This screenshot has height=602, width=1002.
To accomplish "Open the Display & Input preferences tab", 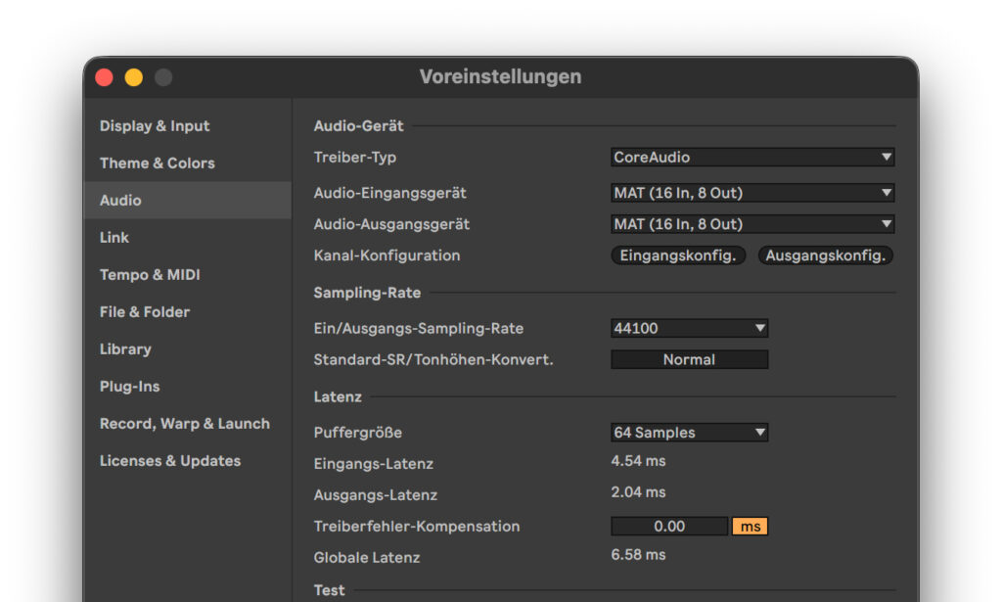I will coord(187,126).
